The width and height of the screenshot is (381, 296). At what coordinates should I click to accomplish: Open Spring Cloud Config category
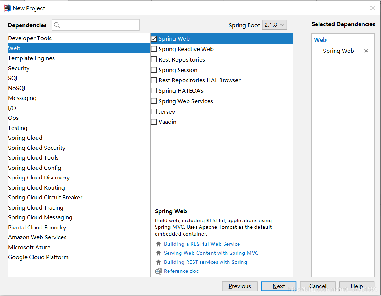tap(79, 168)
